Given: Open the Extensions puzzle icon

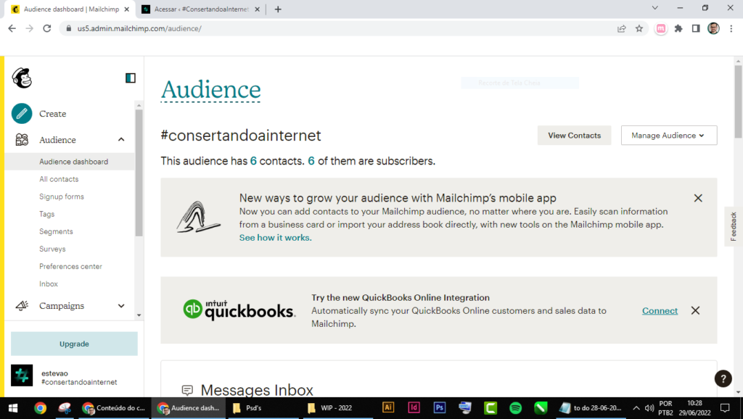Looking at the screenshot, I should [678, 28].
